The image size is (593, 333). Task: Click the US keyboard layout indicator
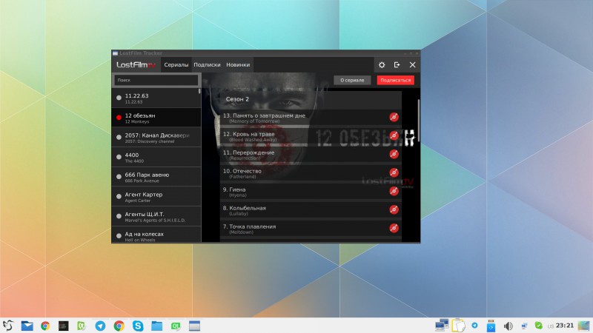coord(550,326)
